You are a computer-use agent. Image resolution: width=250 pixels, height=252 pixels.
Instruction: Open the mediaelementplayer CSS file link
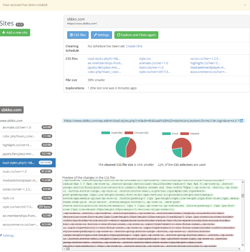coord(208,67)
